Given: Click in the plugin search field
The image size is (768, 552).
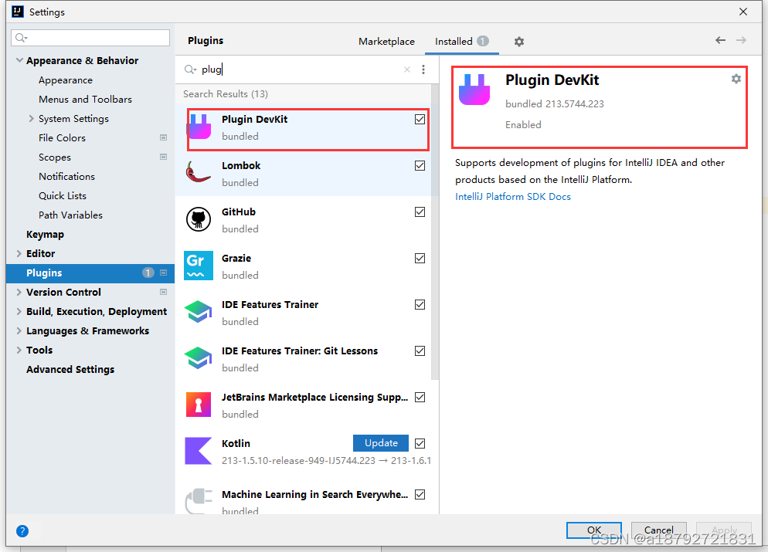Looking at the screenshot, I should (x=299, y=69).
